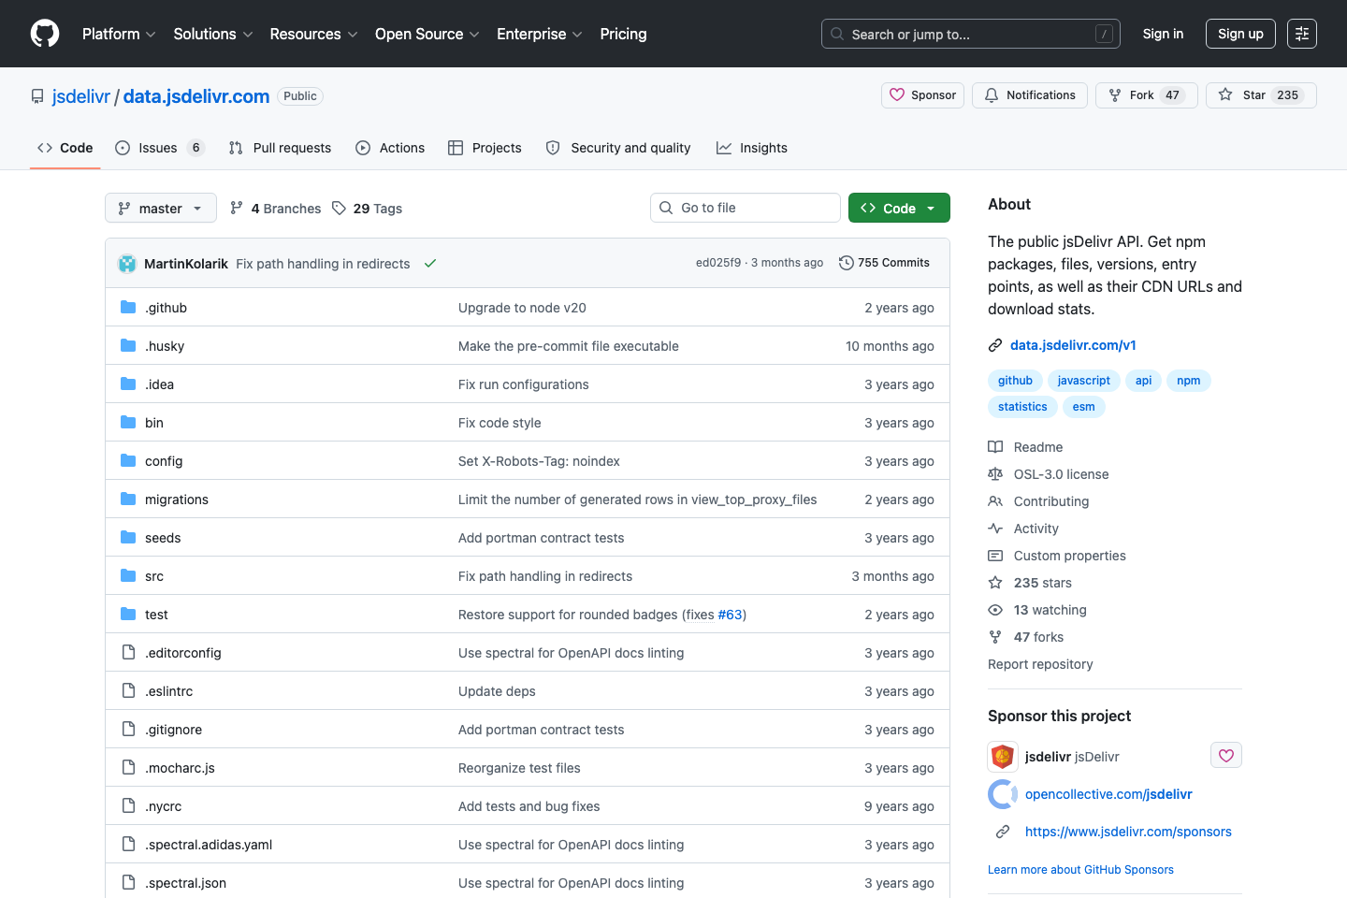The width and height of the screenshot is (1347, 898).
Task: Click the verified commit checkmark
Action: click(x=430, y=264)
